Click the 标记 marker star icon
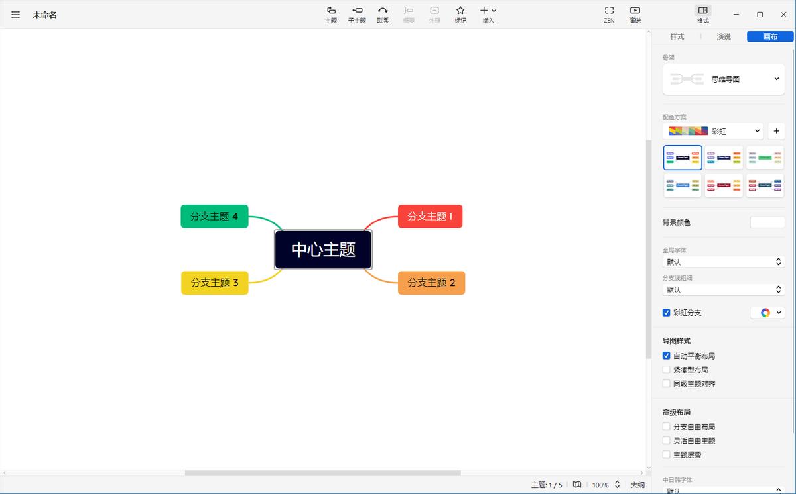 click(460, 14)
